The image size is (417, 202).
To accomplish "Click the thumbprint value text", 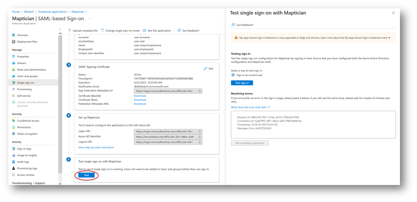I will pos(164,78).
